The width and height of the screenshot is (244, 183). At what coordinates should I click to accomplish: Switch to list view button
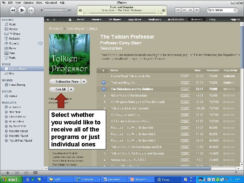click(x=178, y=10)
